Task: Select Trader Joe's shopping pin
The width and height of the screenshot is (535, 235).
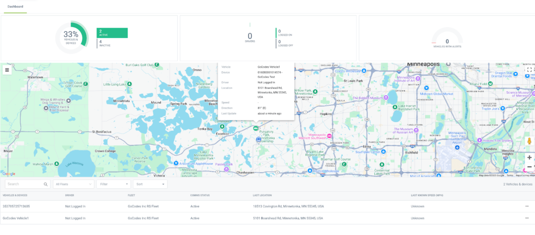Action: click(x=503, y=108)
